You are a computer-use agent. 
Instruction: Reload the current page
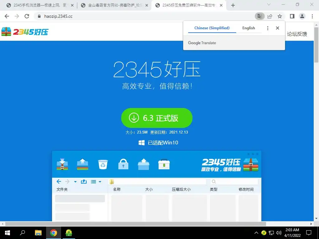coord(27,16)
